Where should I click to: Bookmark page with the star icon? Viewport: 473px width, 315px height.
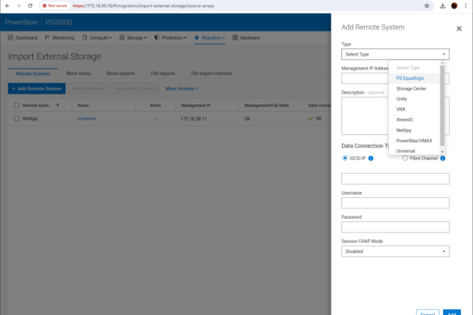tap(427, 6)
